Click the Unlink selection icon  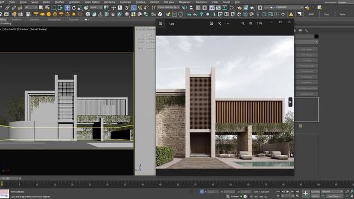pos(14,8)
